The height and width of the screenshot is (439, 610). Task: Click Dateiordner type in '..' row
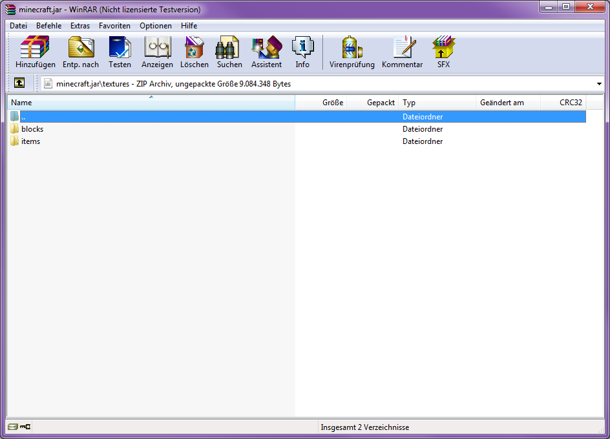pyautogui.click(x=423, y=117)
